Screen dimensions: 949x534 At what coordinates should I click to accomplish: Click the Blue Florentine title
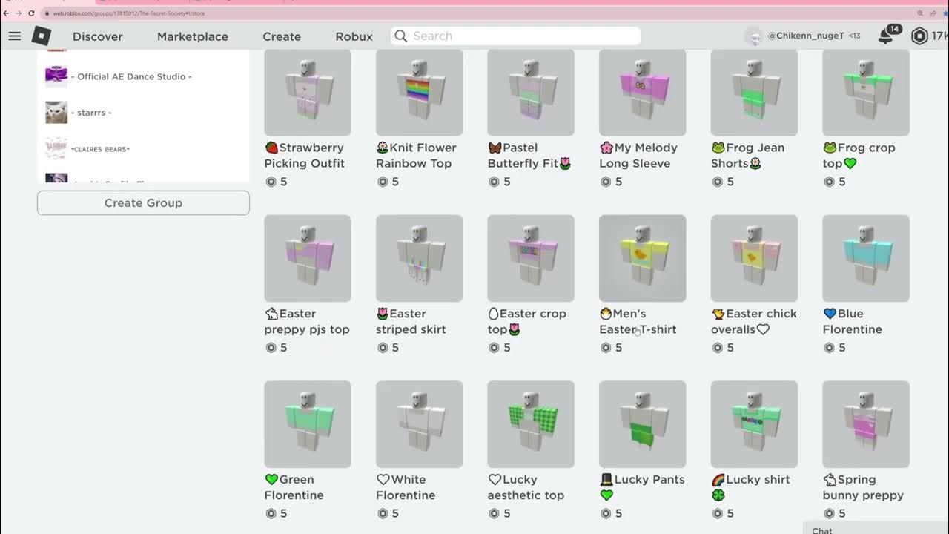point(853,321)
